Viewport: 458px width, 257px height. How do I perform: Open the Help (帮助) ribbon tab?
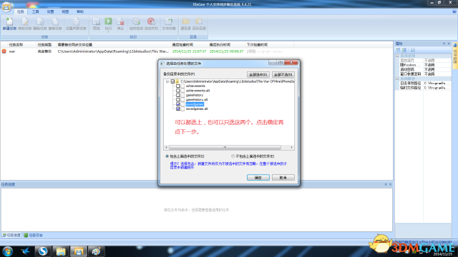80,11
